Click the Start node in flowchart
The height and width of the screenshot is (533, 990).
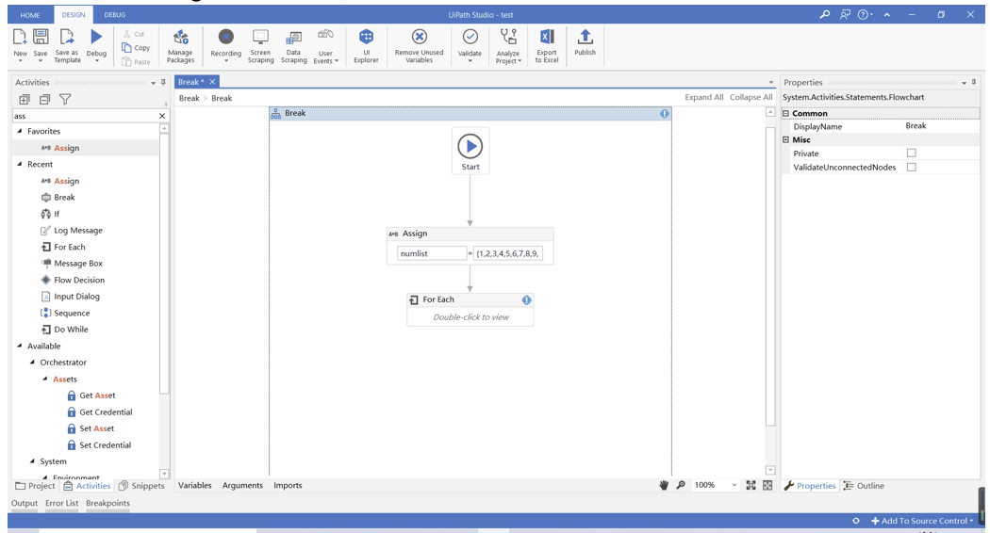tap(470, 152)
